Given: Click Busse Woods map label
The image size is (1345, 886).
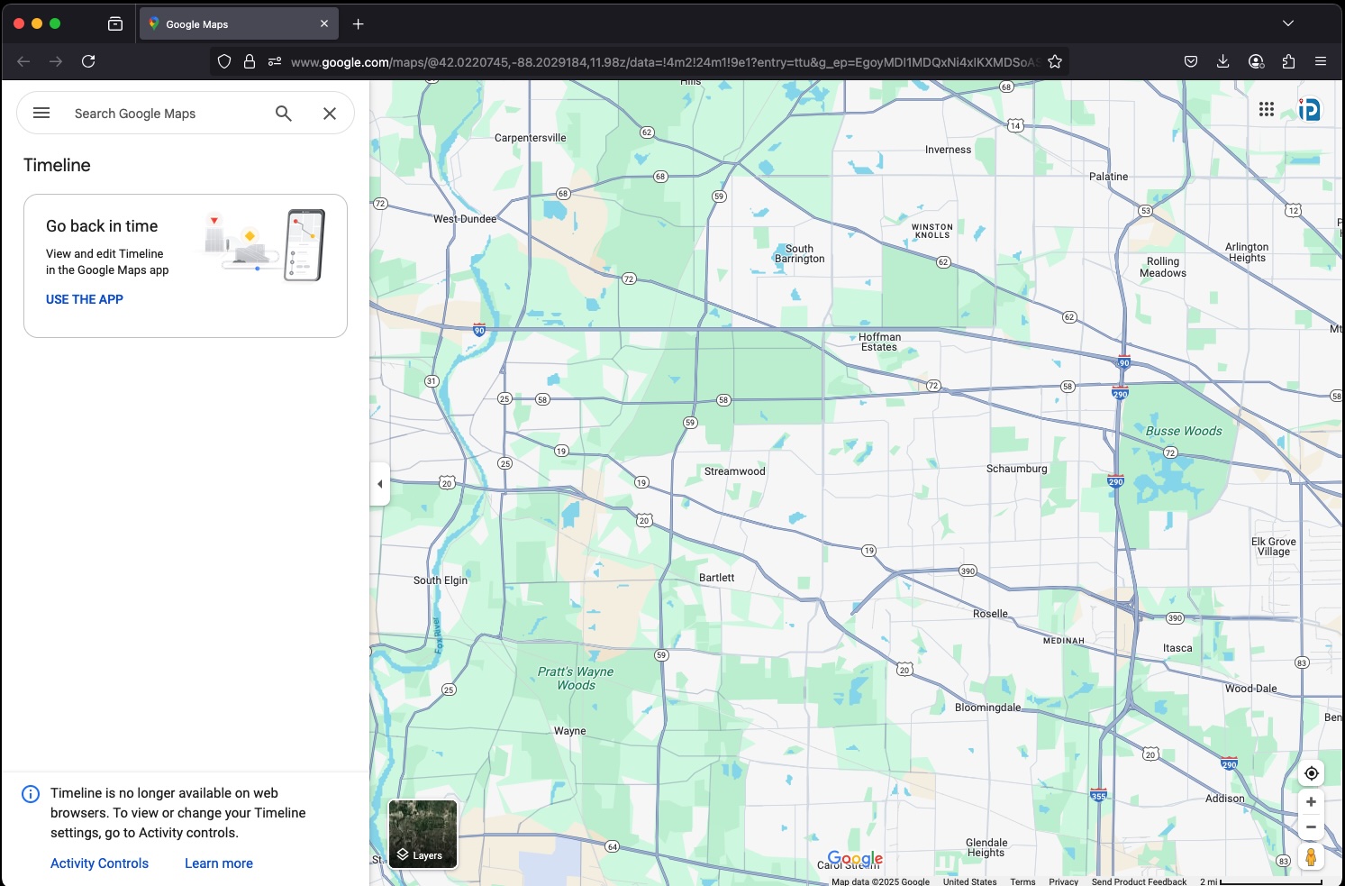Looking at the screenshot, I should 1184,431.
